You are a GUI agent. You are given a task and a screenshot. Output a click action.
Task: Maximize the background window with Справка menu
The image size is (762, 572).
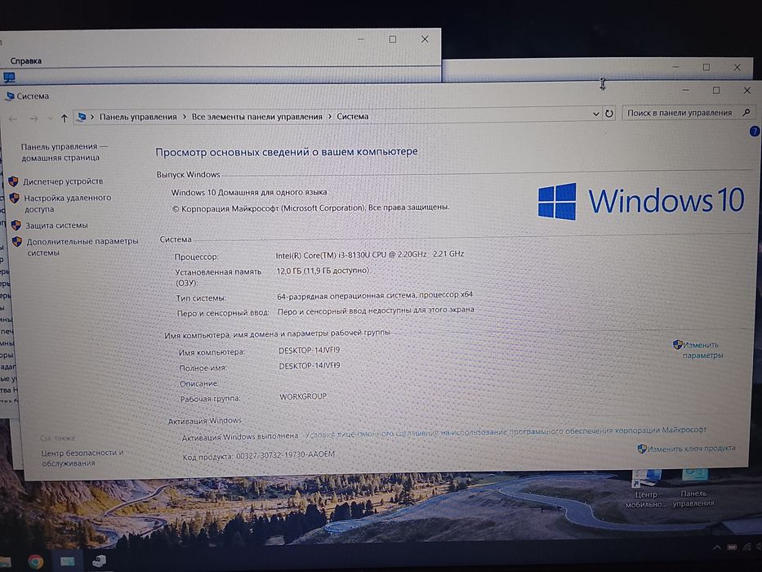click(392, 39)
